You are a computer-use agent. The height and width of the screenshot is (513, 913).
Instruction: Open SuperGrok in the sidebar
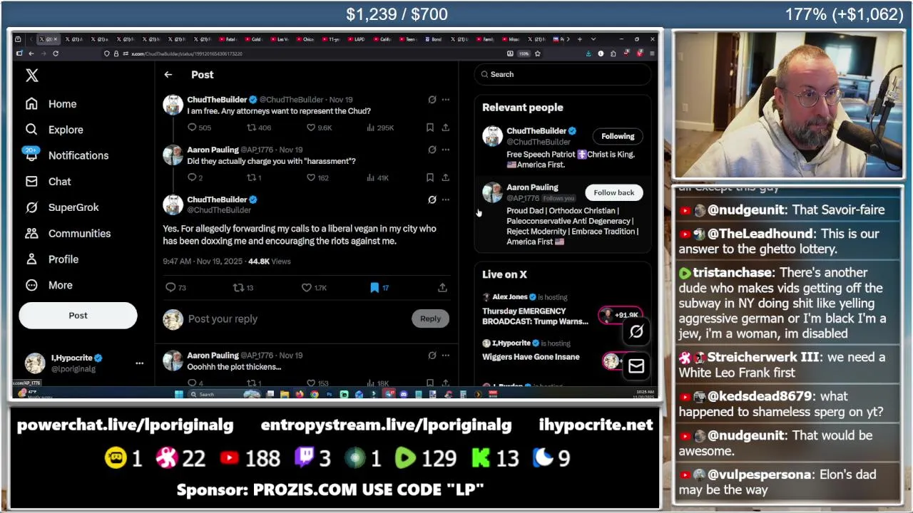[62, 207]
